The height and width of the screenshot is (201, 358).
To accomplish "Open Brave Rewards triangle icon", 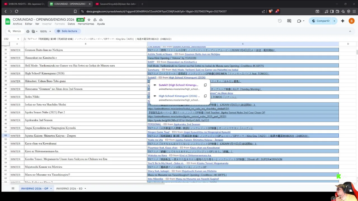I will pos(277,11).
